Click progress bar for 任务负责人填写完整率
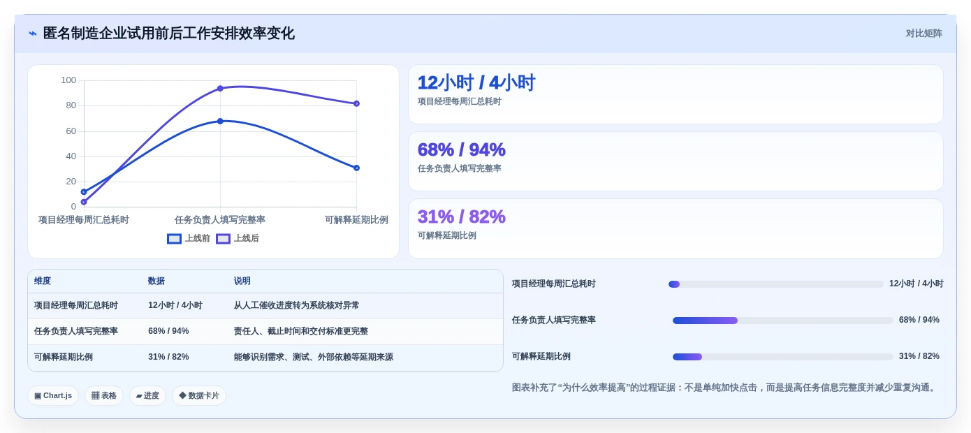971x433 pixels. [782, 321]
